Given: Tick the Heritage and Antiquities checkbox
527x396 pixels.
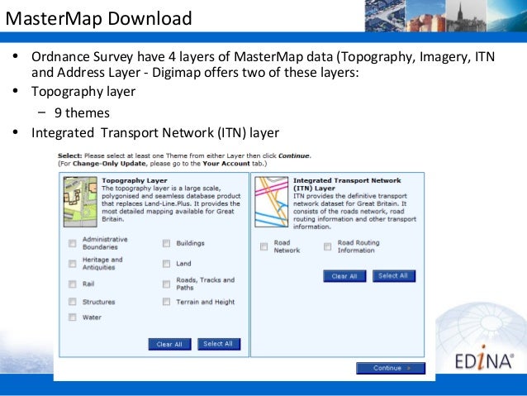Looking at the screenshot, I should 72,264.
